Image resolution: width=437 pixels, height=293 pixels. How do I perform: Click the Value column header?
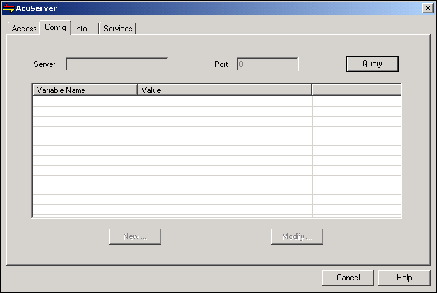(224, 90)
